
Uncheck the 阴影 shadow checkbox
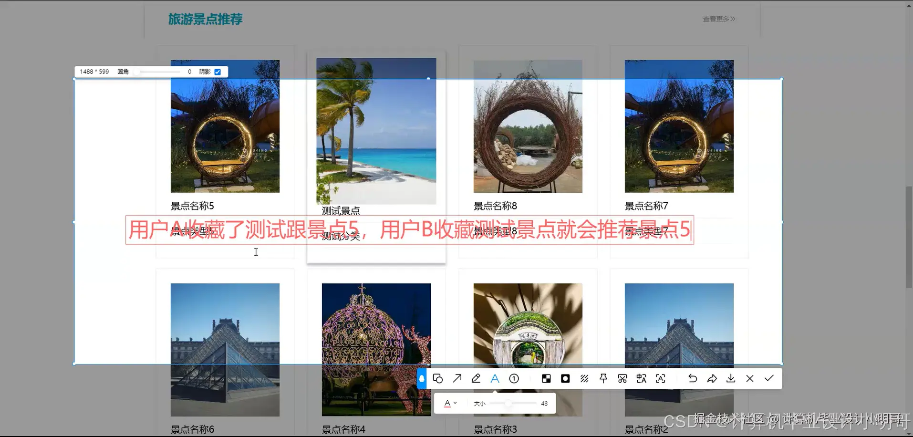click(x=218, y=72)
